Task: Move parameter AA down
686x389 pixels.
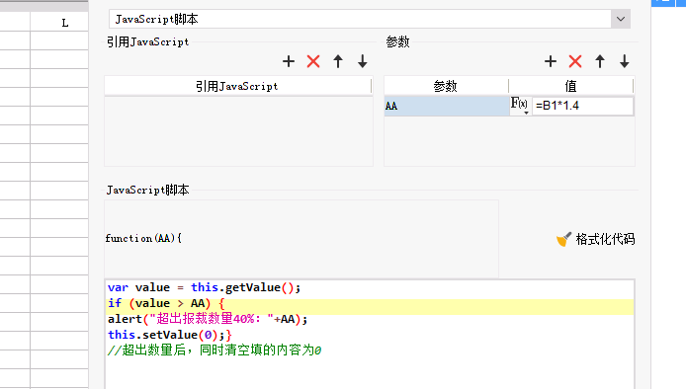Action: coord(625,61)
